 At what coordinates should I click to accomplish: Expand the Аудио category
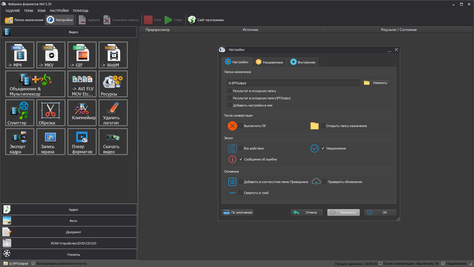(69, 210)
